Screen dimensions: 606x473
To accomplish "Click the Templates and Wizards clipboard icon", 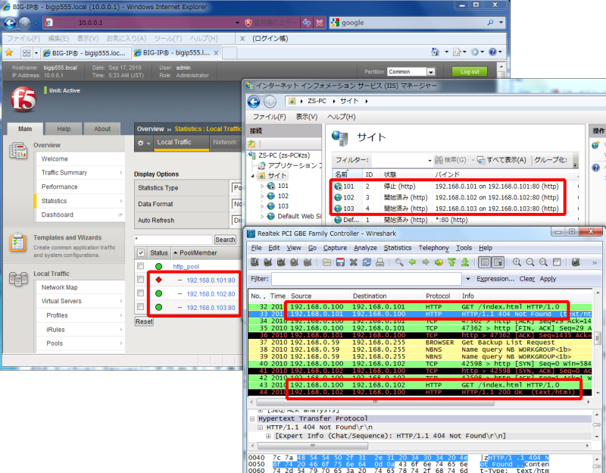I will point(18,243).
